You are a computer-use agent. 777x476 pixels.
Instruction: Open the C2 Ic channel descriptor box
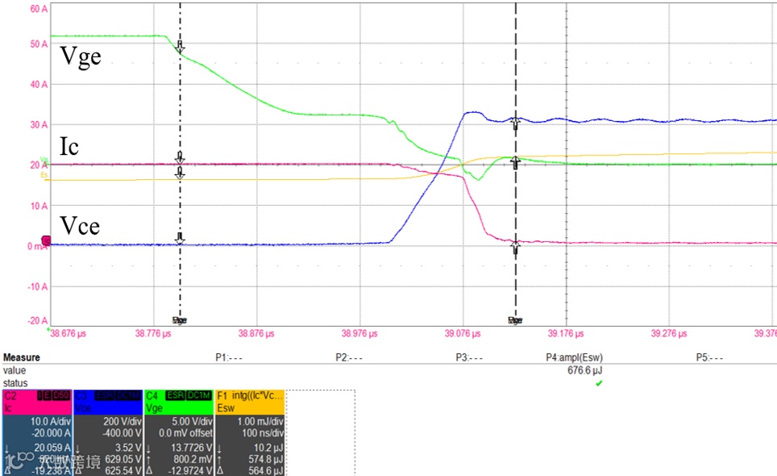click(37, 432)
